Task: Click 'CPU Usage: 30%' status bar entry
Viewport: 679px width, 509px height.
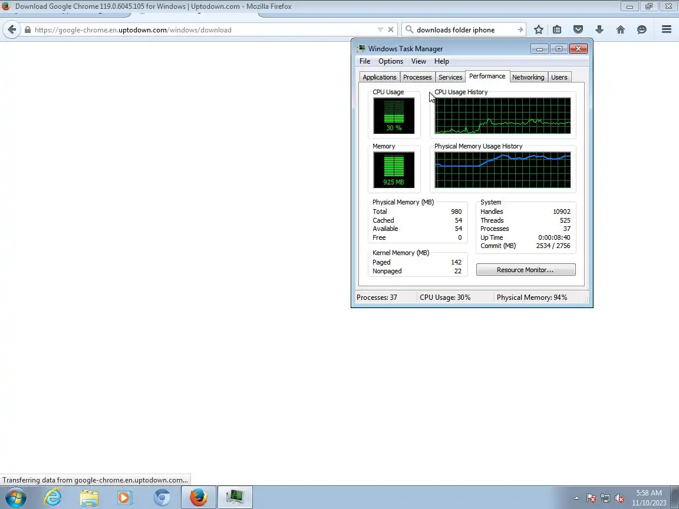Action: 445,298
